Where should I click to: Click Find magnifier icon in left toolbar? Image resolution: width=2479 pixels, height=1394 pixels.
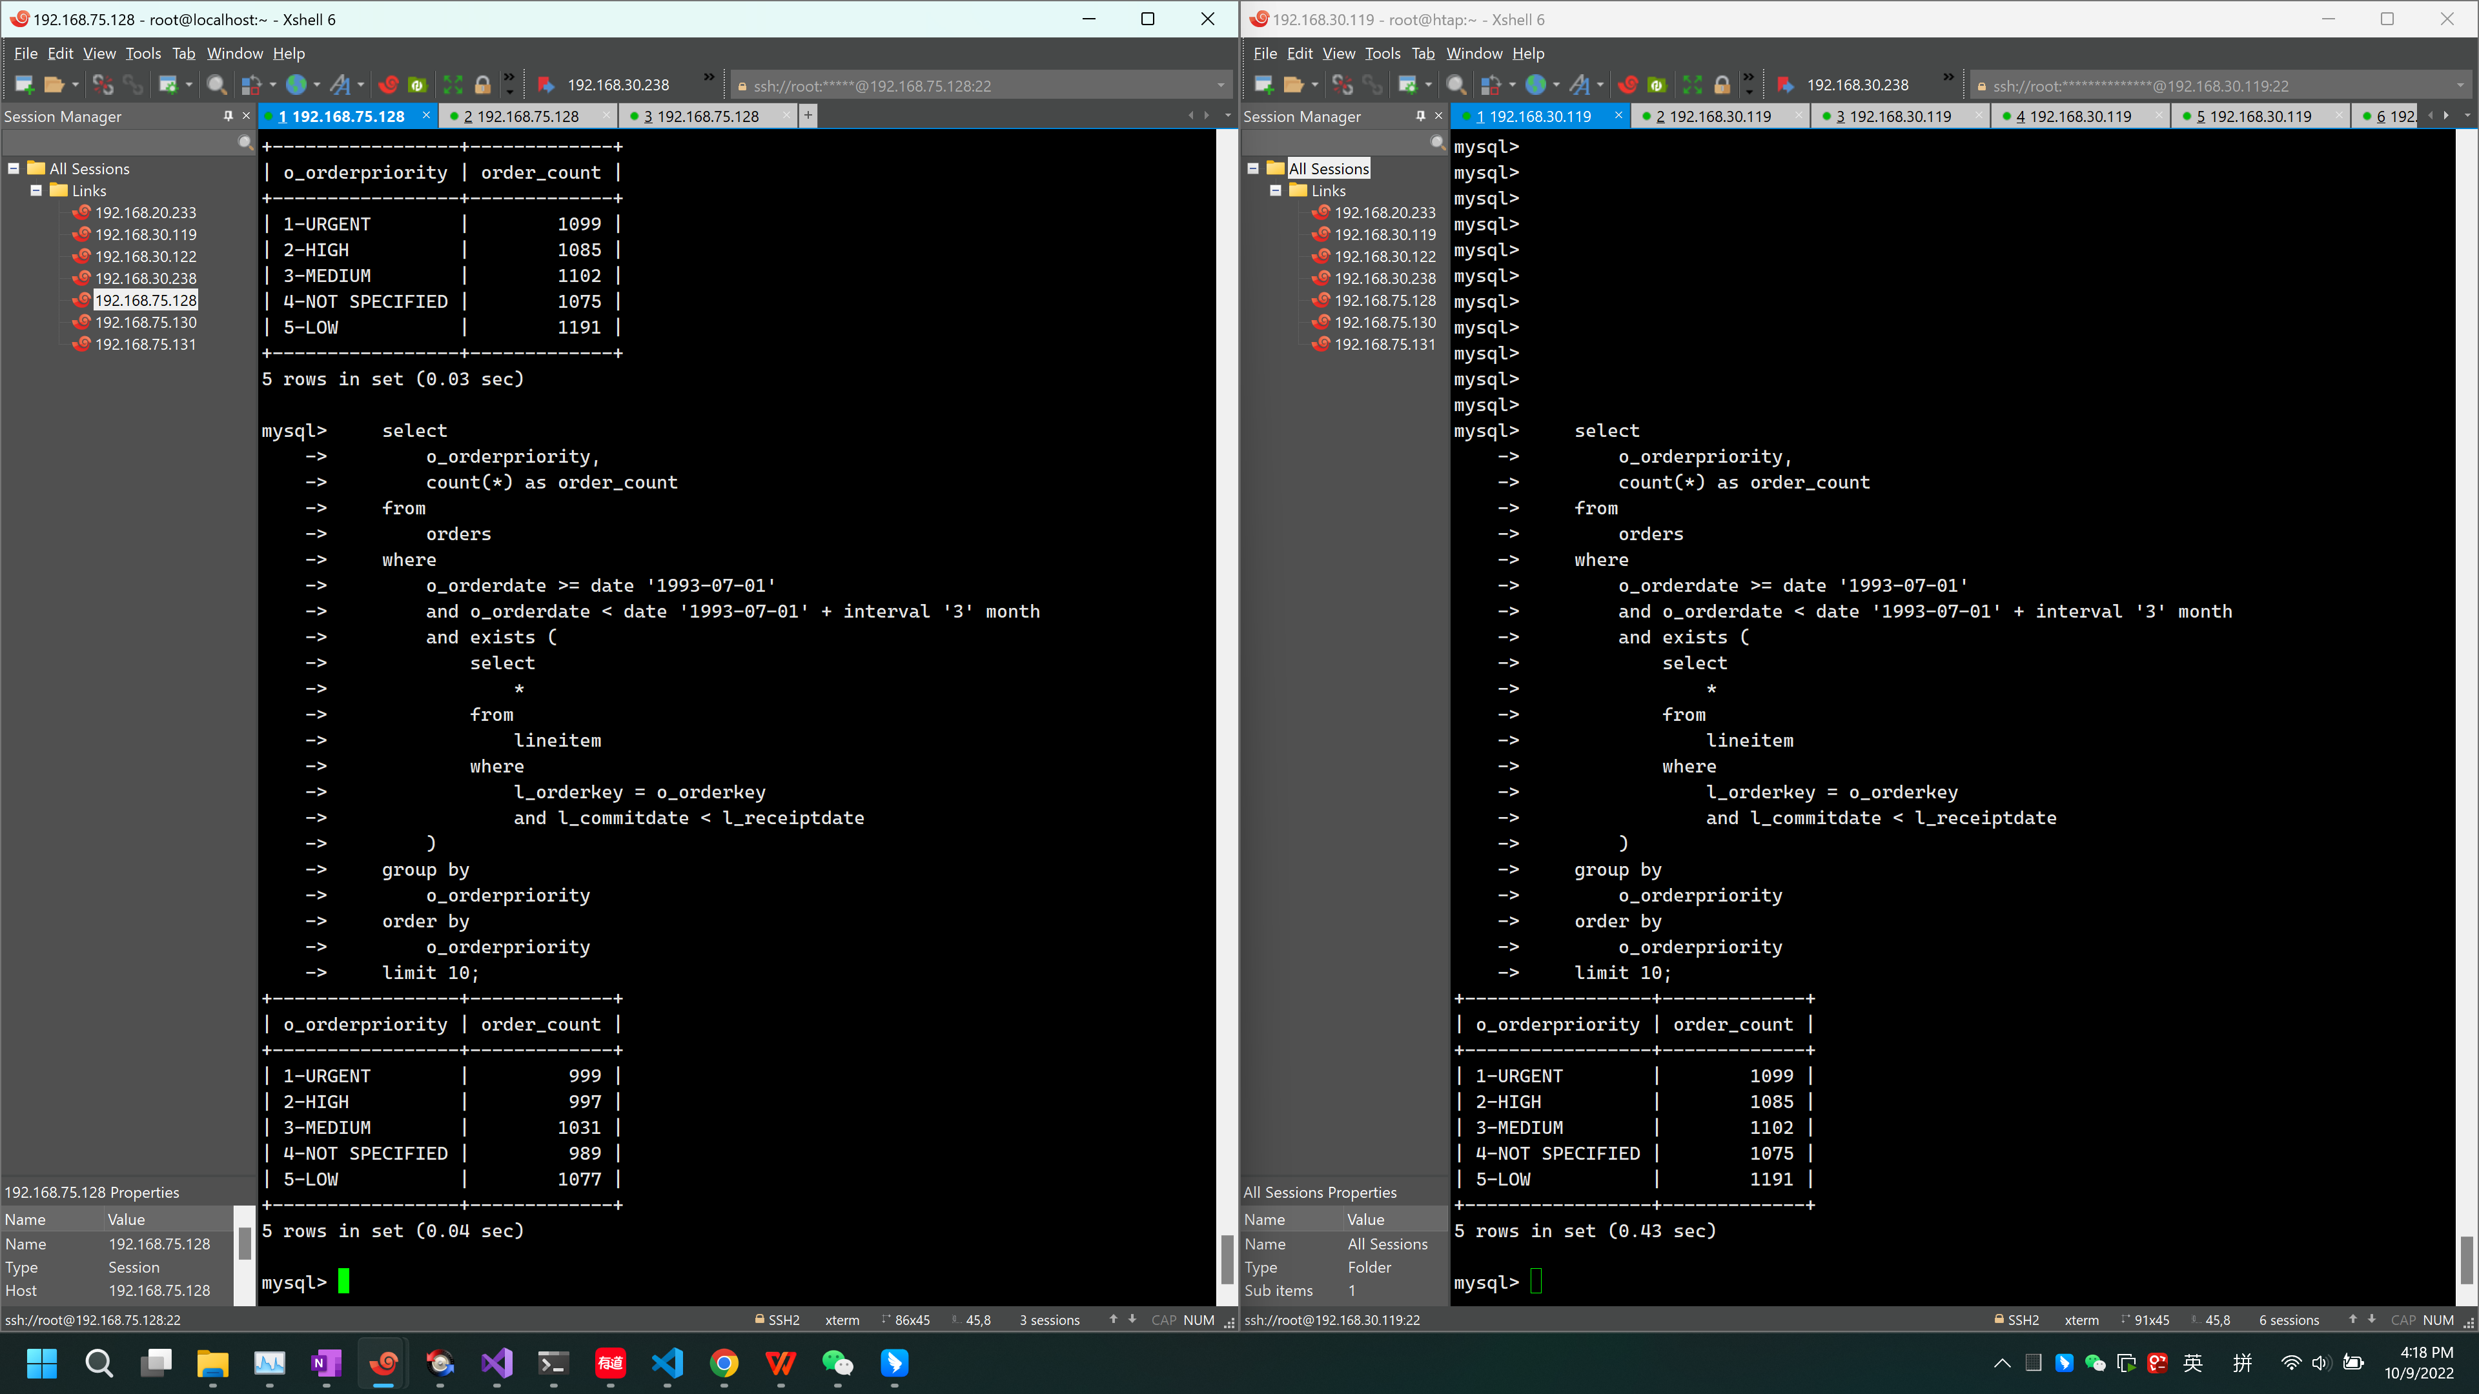[x=218, y=86]
